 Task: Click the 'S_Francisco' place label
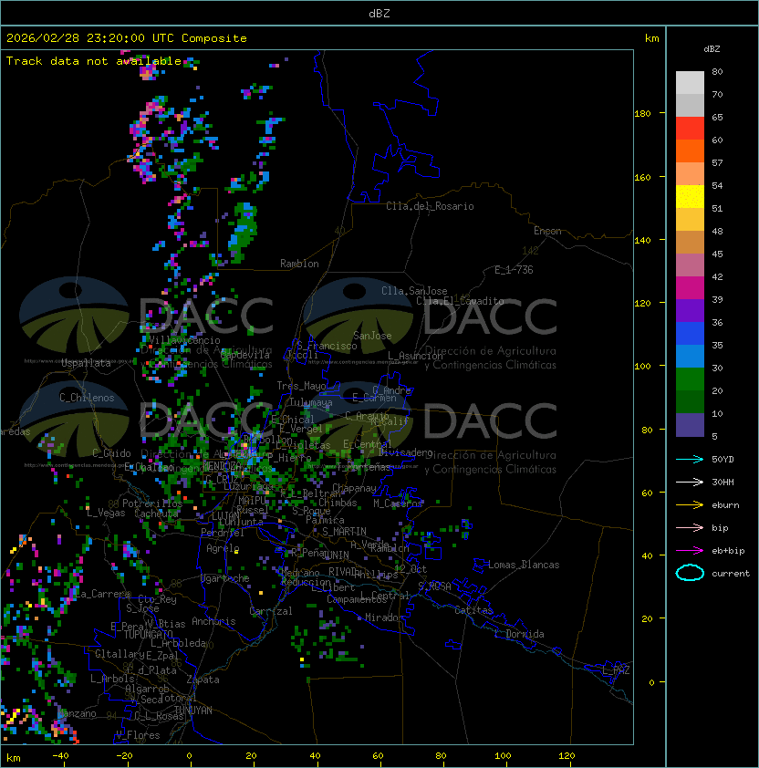(327, 346)
